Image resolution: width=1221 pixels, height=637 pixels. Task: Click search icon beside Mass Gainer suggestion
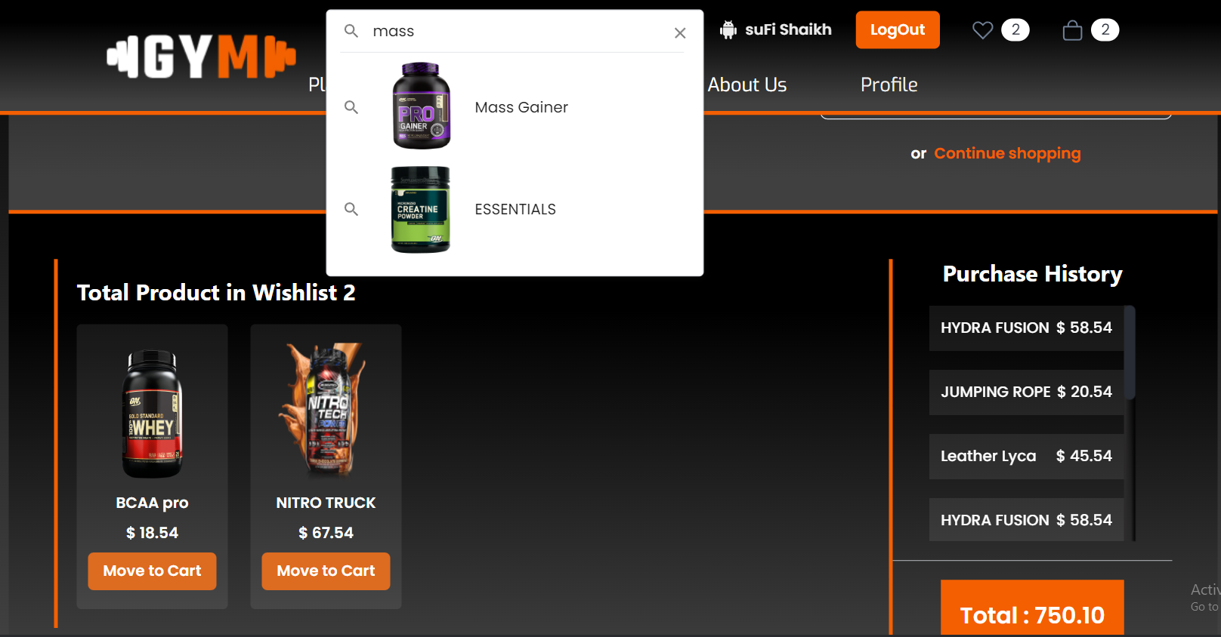point(351,107)
